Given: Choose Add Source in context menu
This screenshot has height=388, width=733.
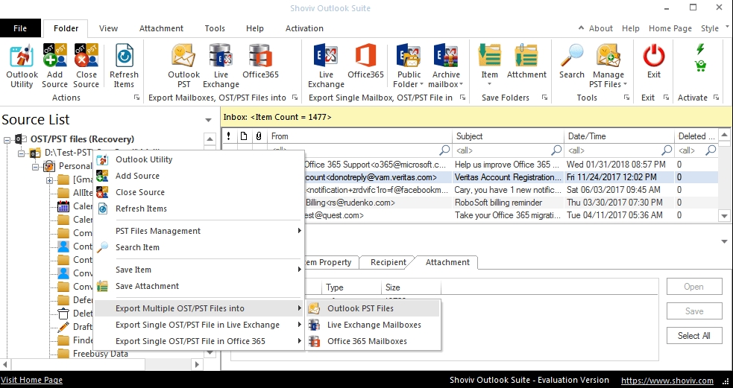Looking at the screenshot, I should (x=198, y=176).
